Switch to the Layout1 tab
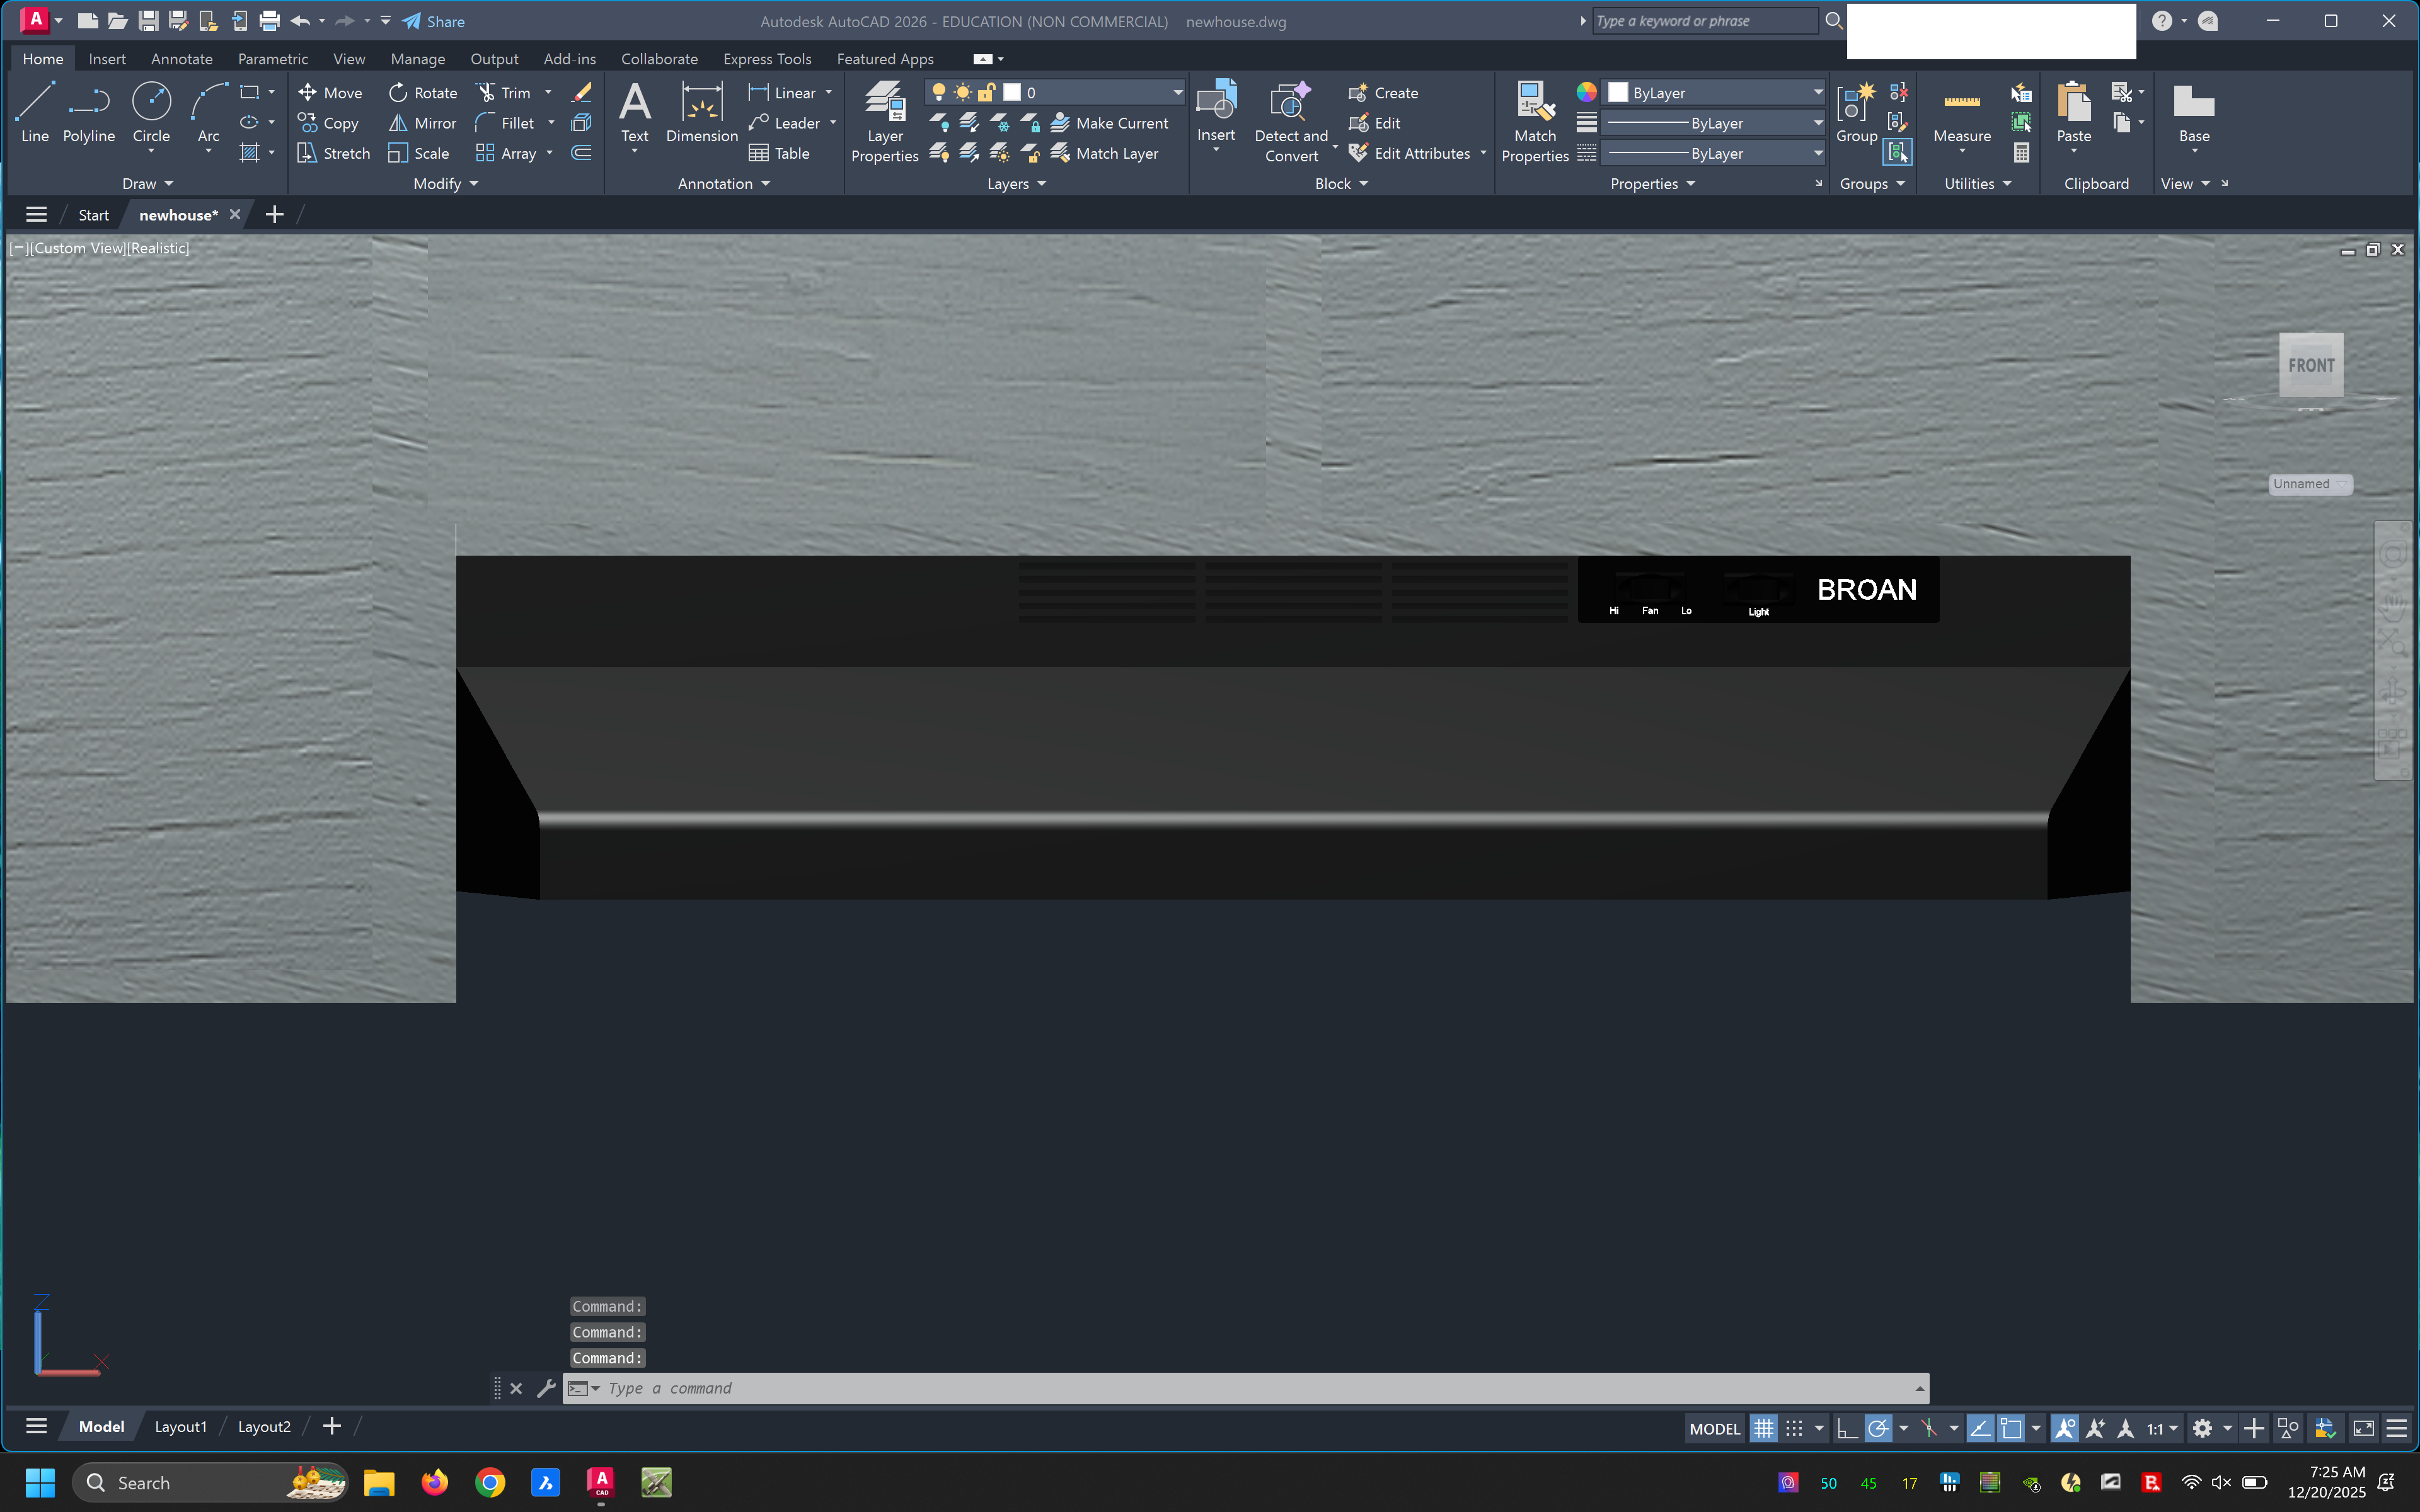Image resolution: width=2420 pixels, height=1512 pixels. point(180,1427)
